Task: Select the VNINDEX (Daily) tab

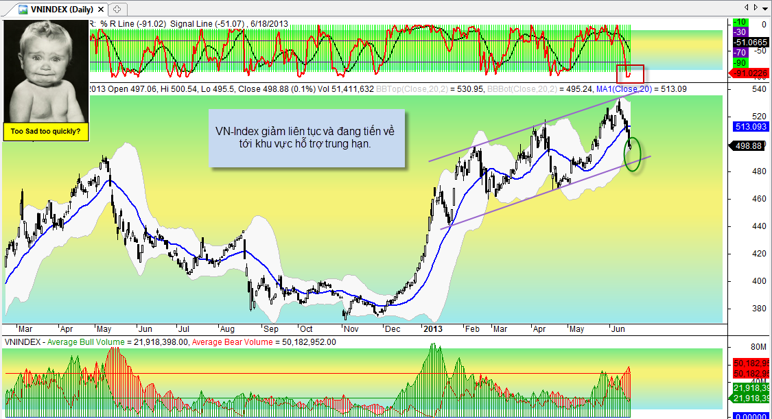Action: (x=62, y=9)
